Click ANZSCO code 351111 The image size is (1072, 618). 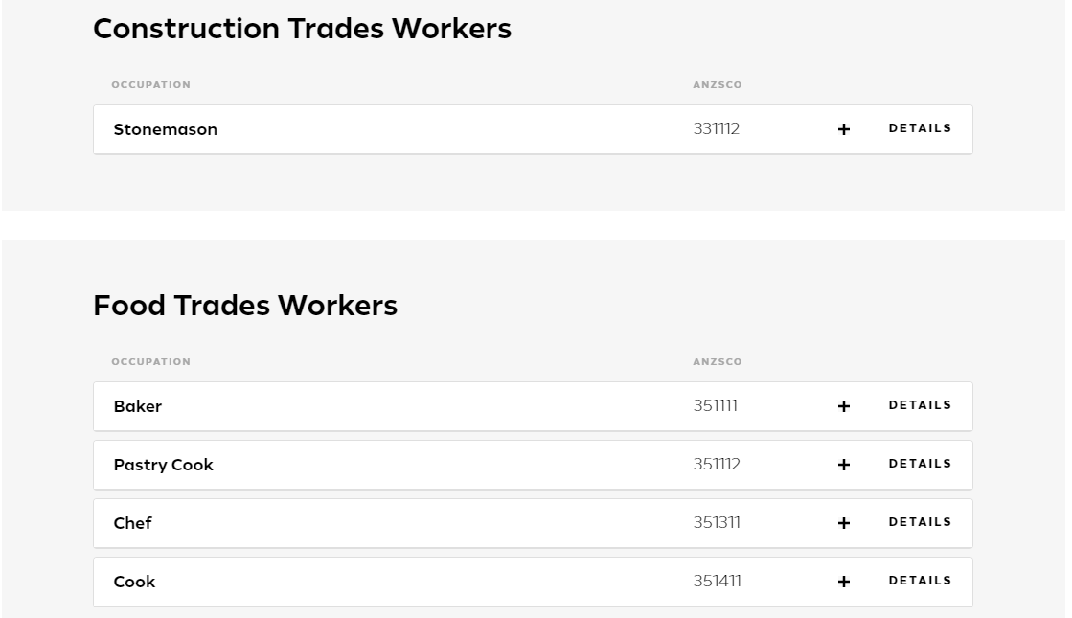pyautogui.click(x=715, y=405)
